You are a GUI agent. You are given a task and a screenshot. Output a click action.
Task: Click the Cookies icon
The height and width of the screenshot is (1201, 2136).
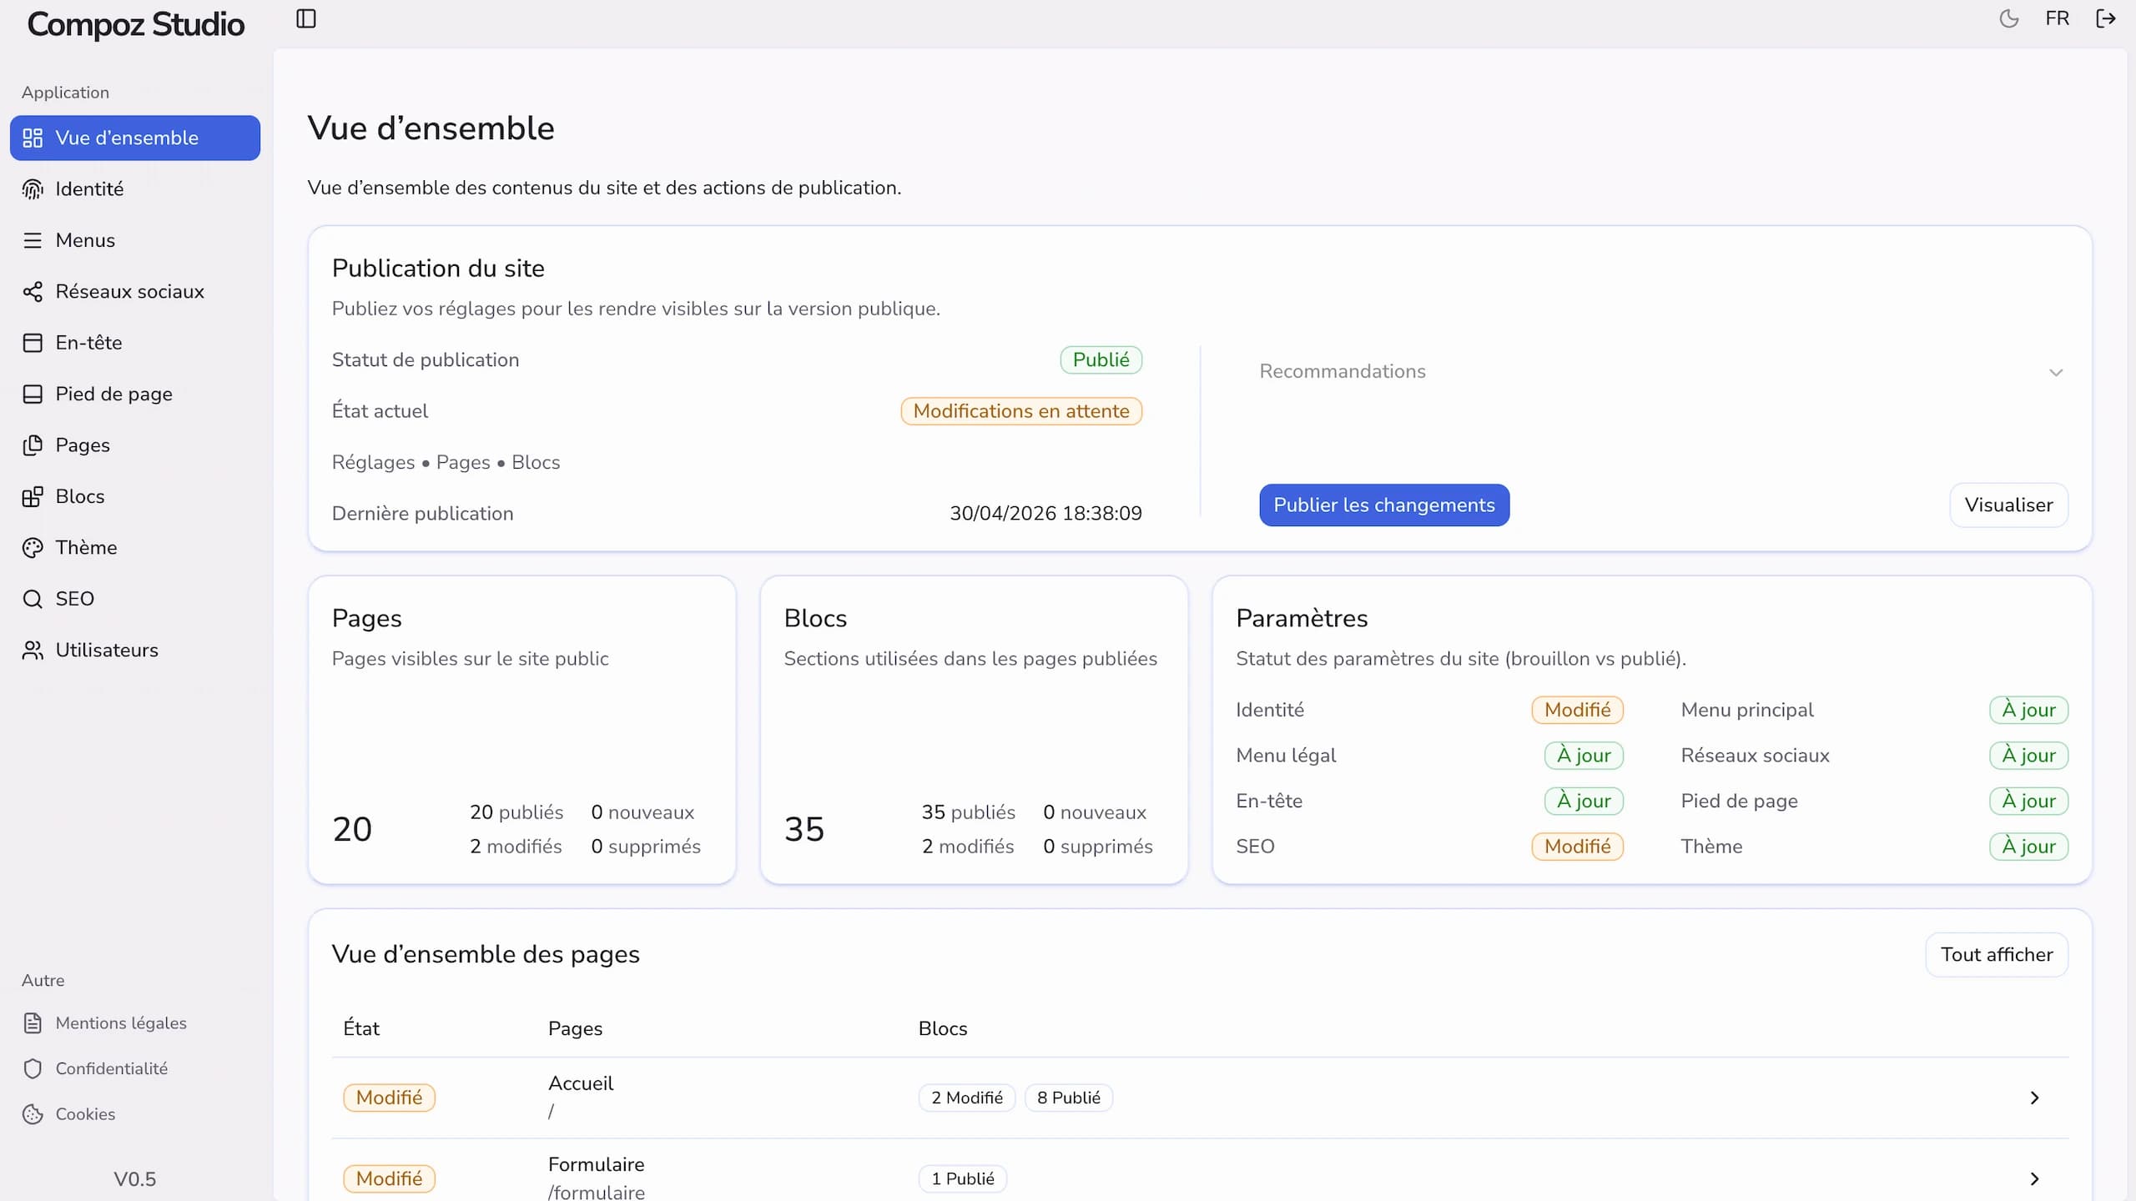click(33, 1114)
